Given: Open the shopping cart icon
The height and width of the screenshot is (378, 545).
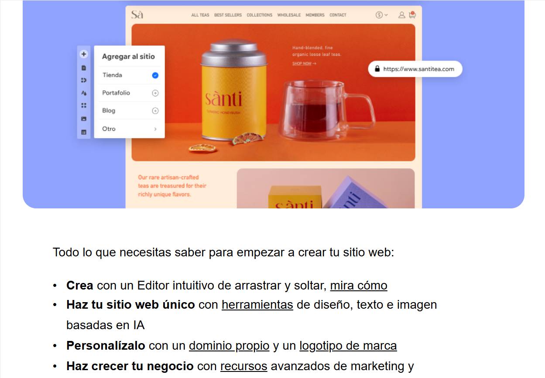Looking at the screenshot, I should pyautogui.click(x=412, y=15).
